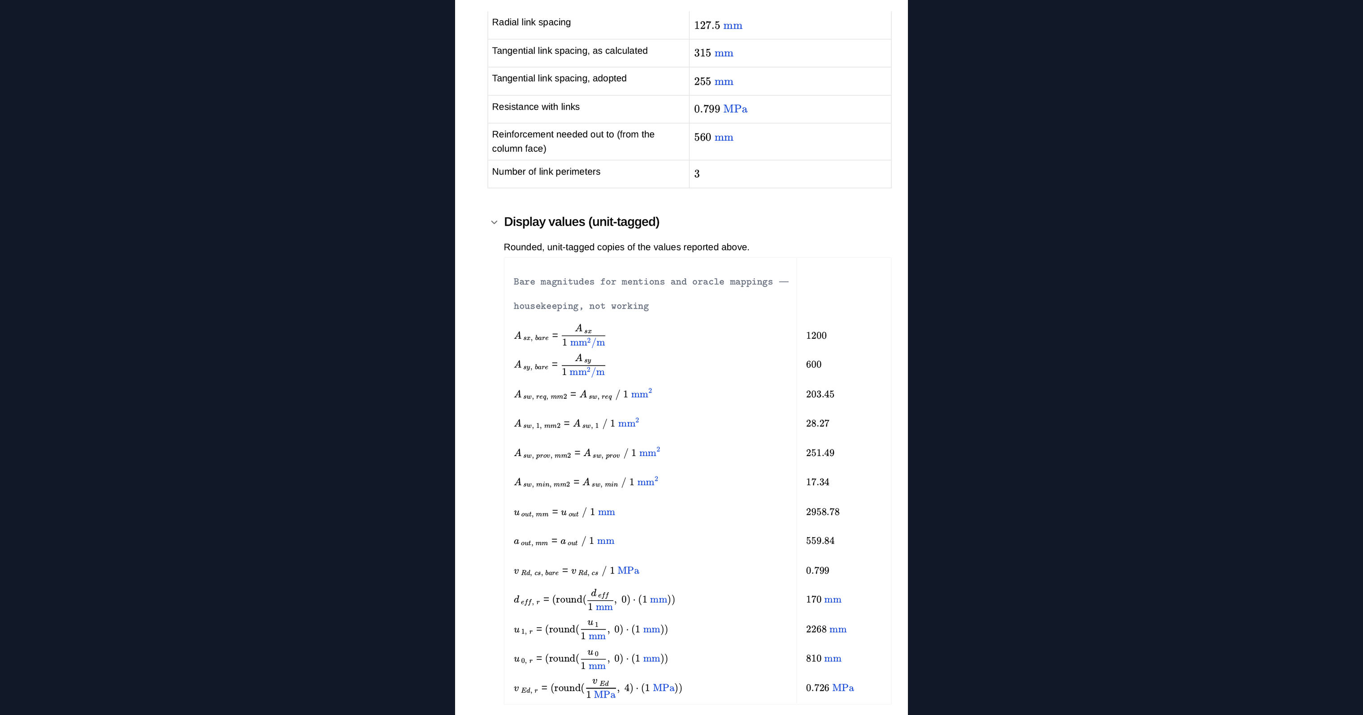
Task: Select the 1200 result value
Action: click(x=816, y=335)
